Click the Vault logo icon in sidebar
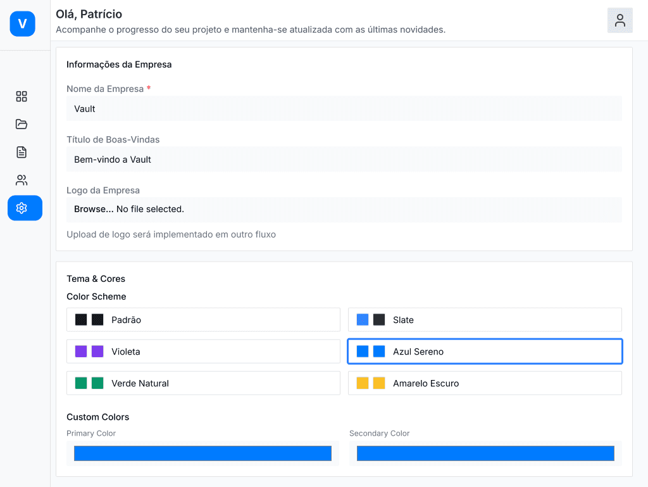 22,24
